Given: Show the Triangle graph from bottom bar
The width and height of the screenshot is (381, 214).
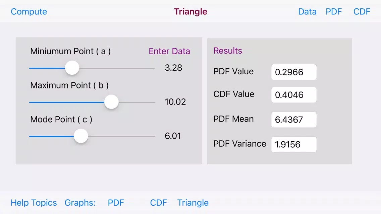Looking at the screenshot, I should click(193, 203).
